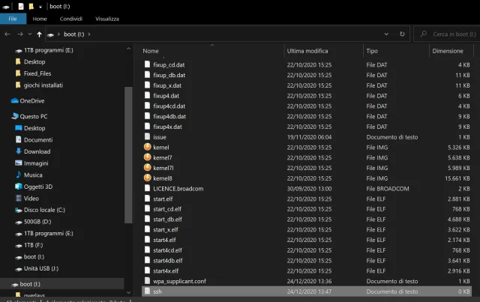Select the kernel8 image file
The width and height of the screenshot is (480, 302).
[162, 178]
